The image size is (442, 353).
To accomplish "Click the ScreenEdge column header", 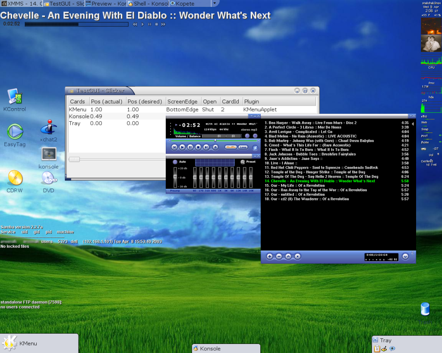I will pos(183,102).
